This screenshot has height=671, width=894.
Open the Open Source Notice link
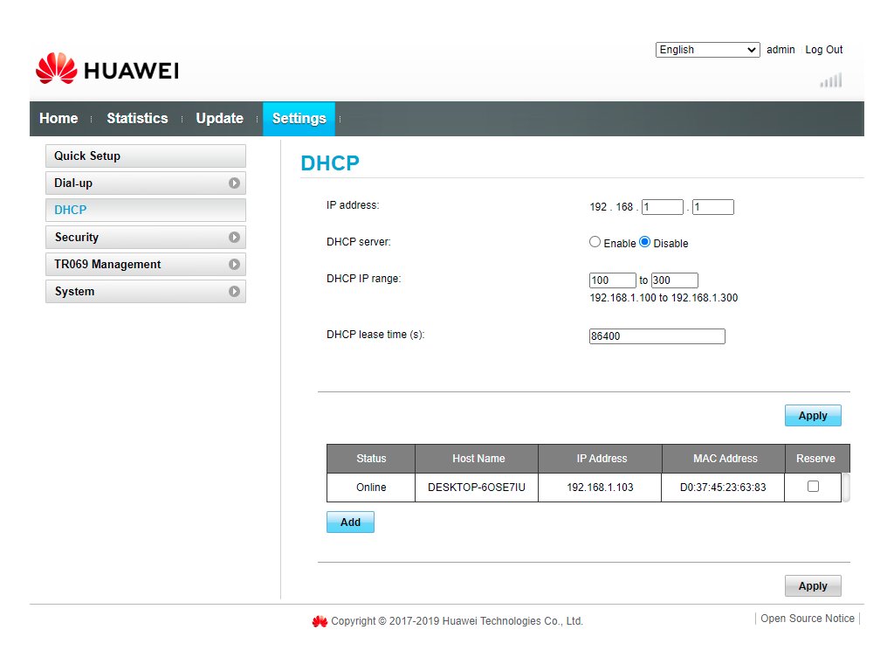[x=808, y=619]
